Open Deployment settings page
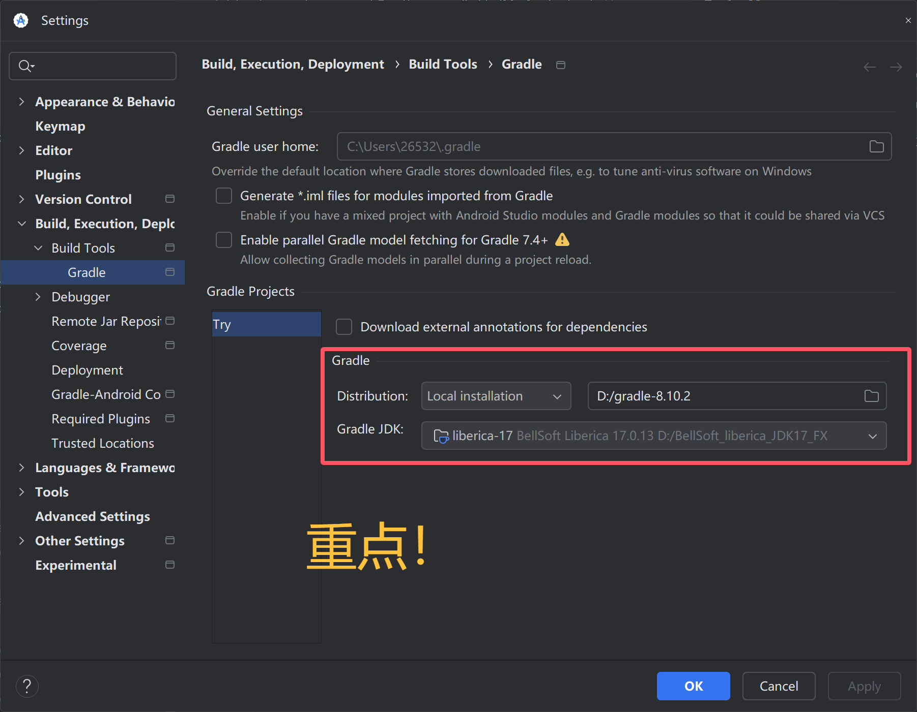The width and height of the screenshot is (917, 712). 87,370
